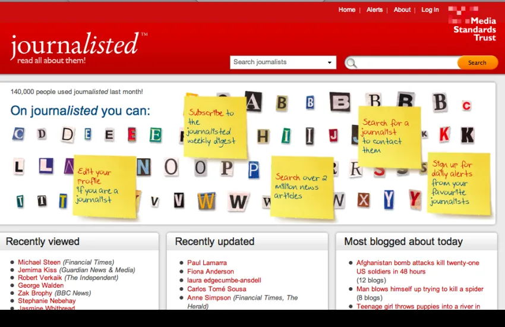Open Michael Steen's journalist profile
Image resolution: width=505 pixels, height=327 pixels.
[x=39, y=262]
